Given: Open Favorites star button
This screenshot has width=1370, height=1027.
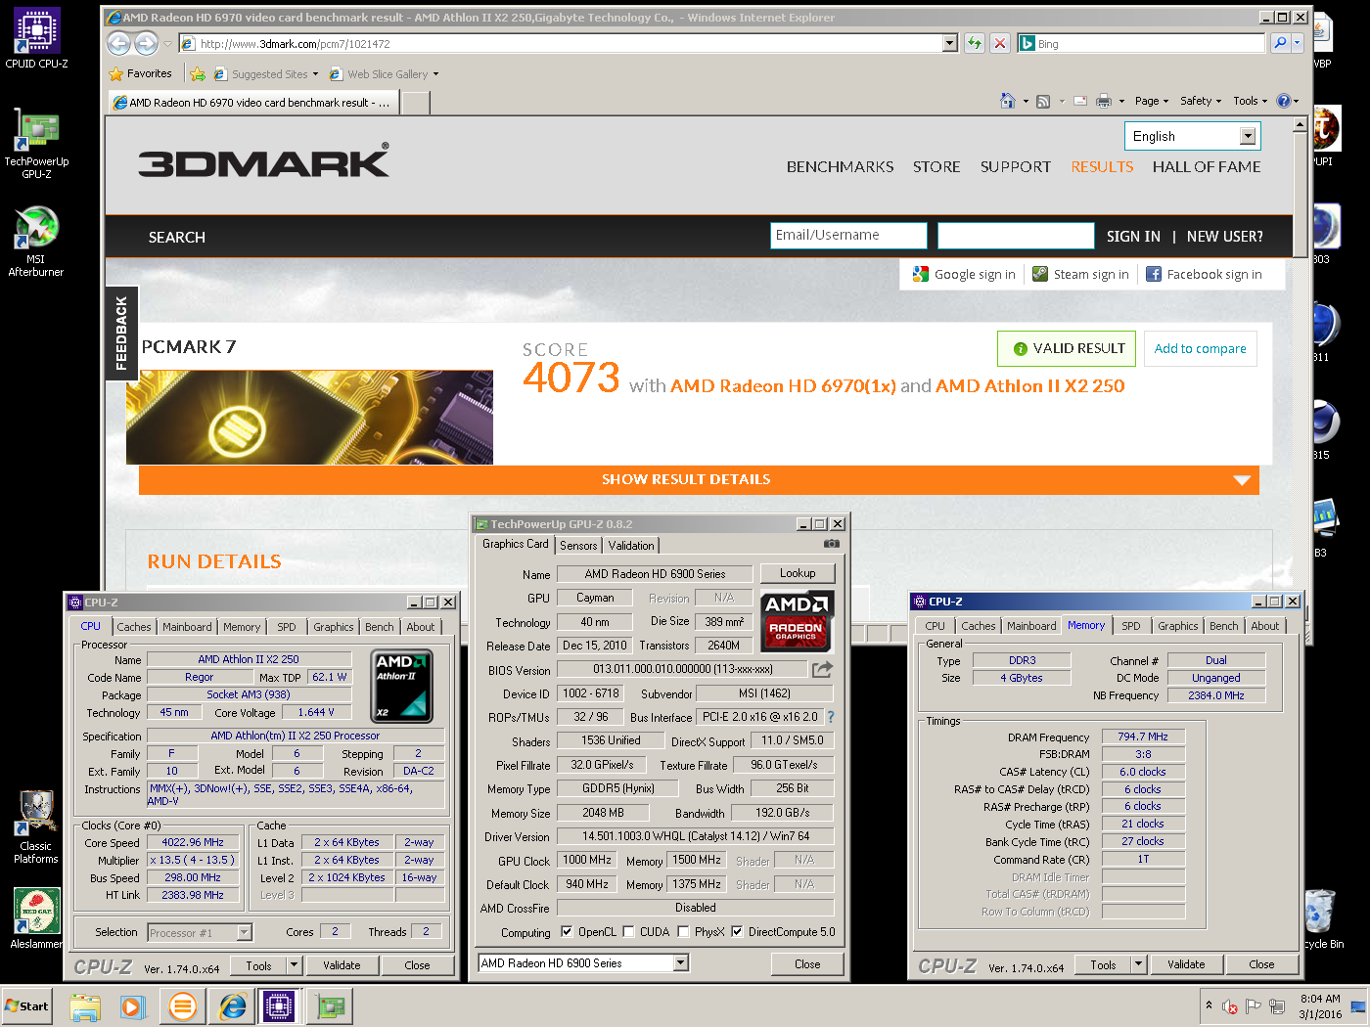Looking at the screenshot, I should (x=141, y=73).
